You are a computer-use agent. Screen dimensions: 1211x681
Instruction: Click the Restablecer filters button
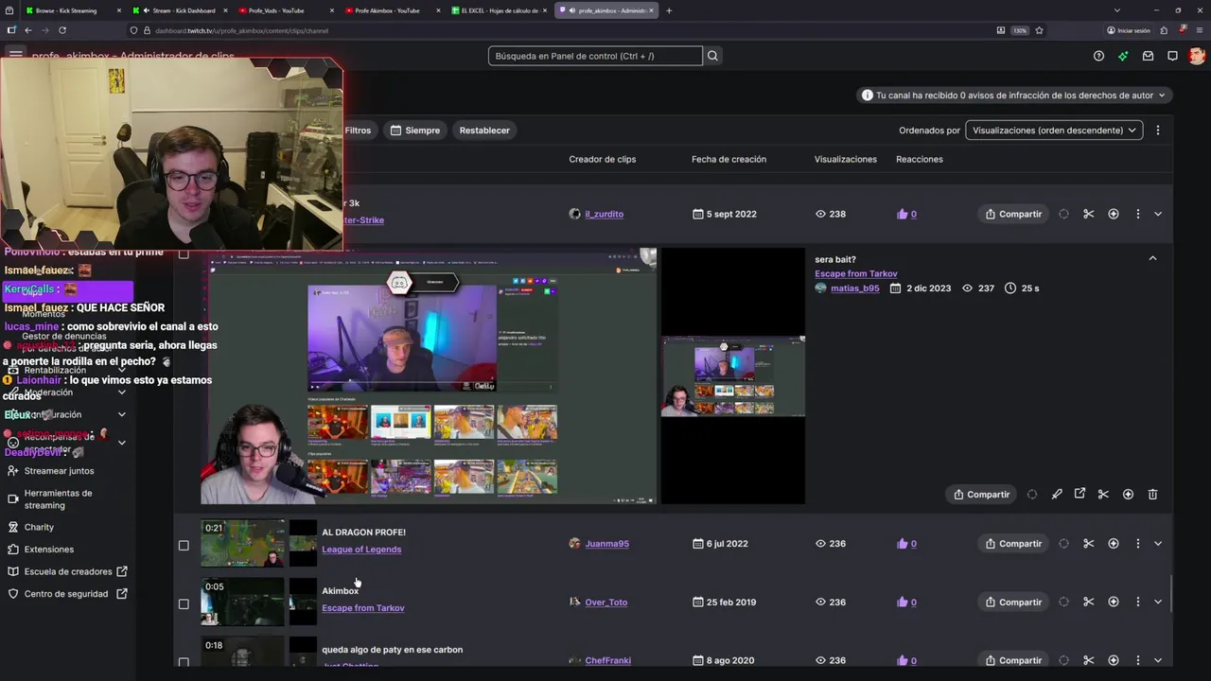484,131
